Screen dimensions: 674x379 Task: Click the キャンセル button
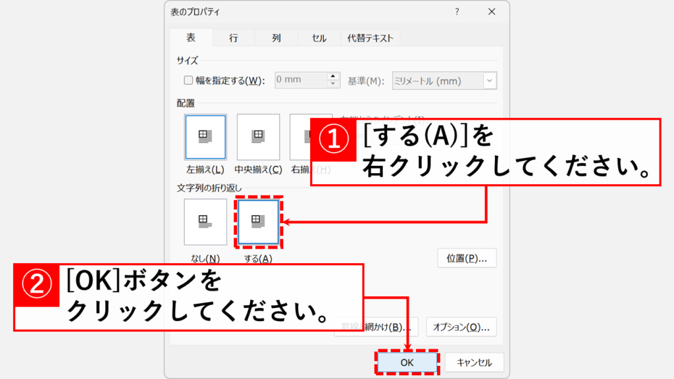click(474, 362)
